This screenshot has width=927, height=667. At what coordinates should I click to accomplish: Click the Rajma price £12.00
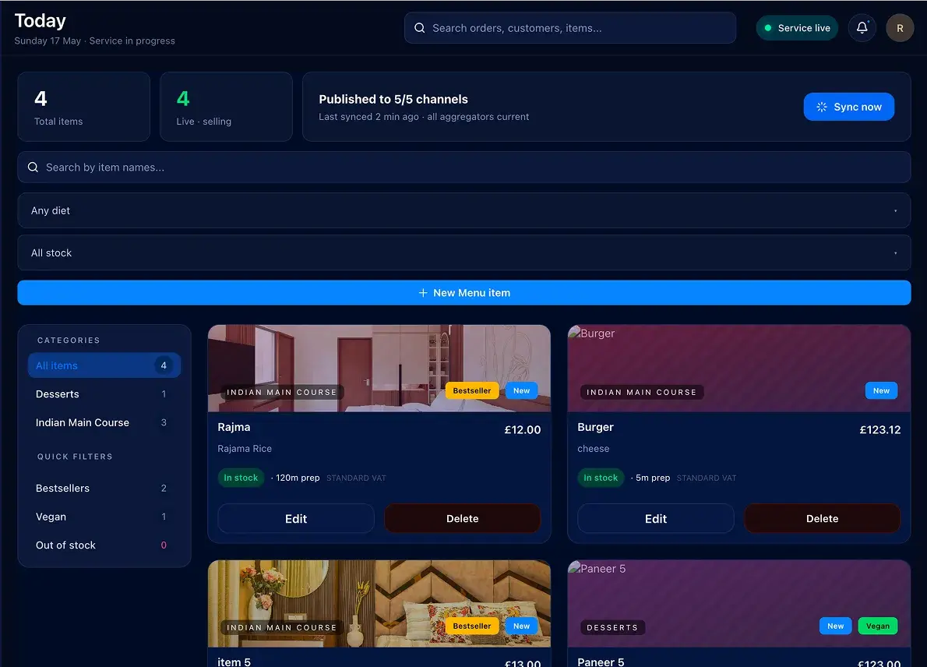522,430
